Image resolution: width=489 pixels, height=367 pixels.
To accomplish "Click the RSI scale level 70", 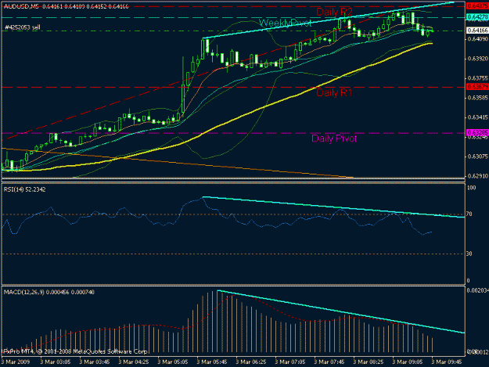I will [469, 214].
